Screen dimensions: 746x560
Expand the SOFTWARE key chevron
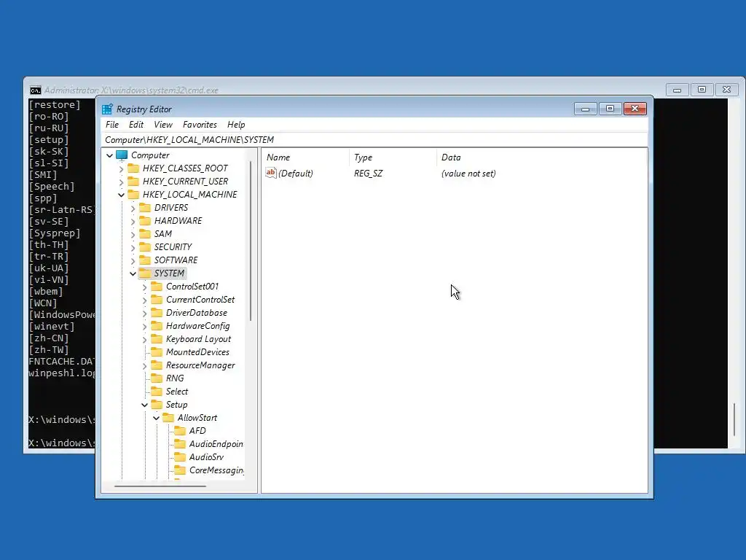pyautogui.click(x=133, y=260)
